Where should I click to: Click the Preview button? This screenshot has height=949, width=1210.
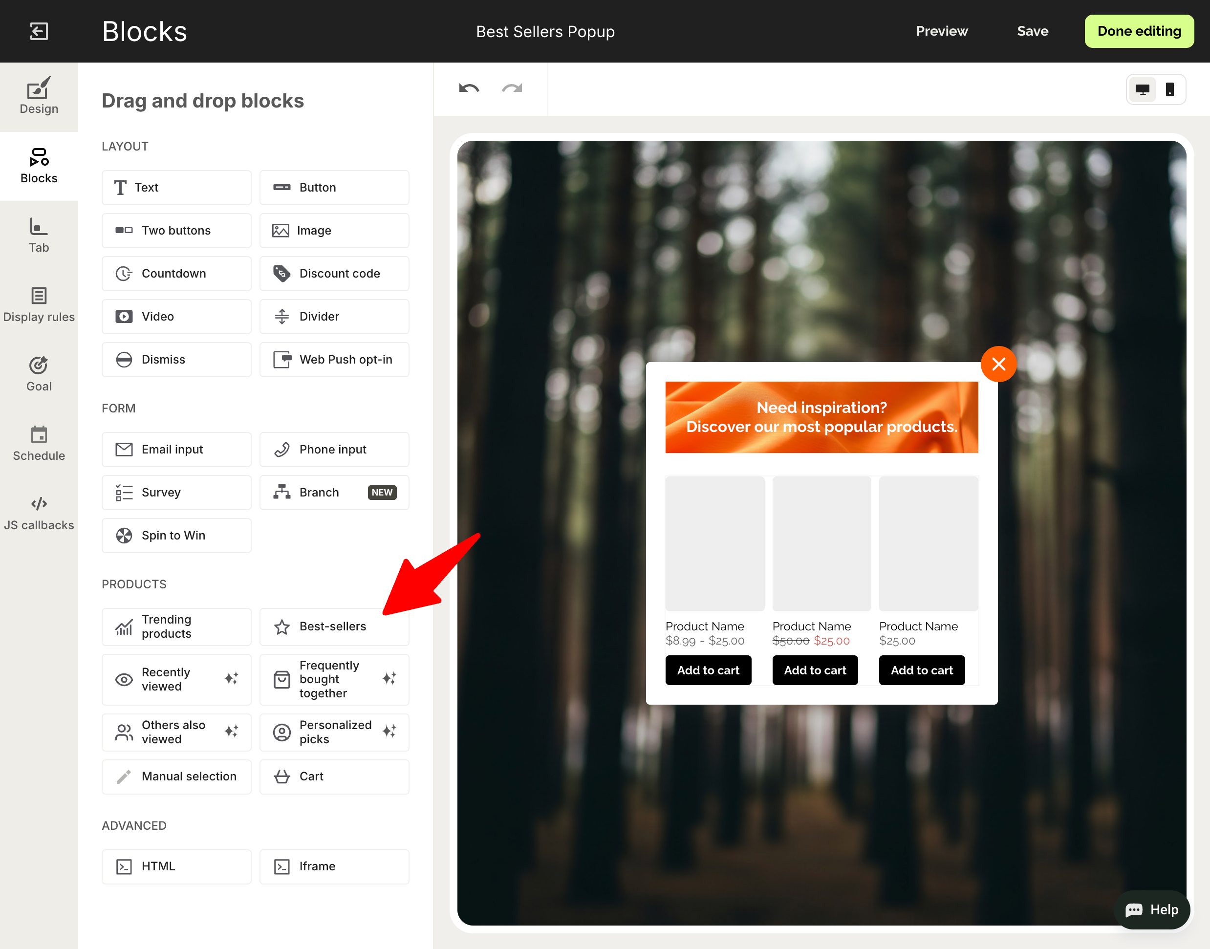click(x=942, y=31)
